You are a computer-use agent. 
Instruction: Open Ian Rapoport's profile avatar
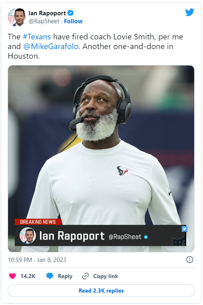pos(17,17)
